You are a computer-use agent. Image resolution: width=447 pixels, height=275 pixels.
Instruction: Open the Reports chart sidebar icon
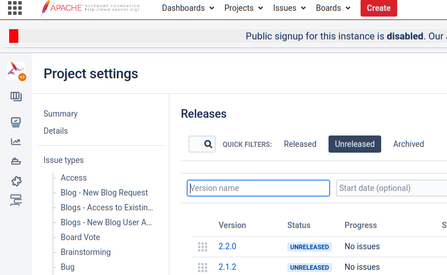(15, 142)
